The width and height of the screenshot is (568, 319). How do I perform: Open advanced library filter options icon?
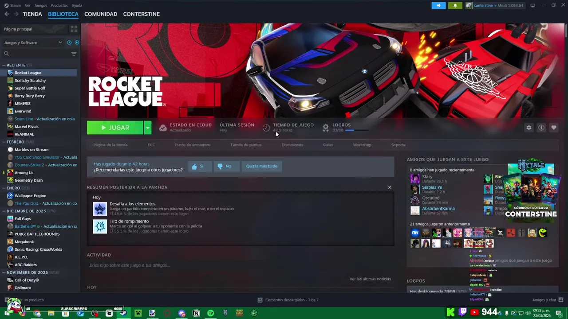(x=74, y=54)
